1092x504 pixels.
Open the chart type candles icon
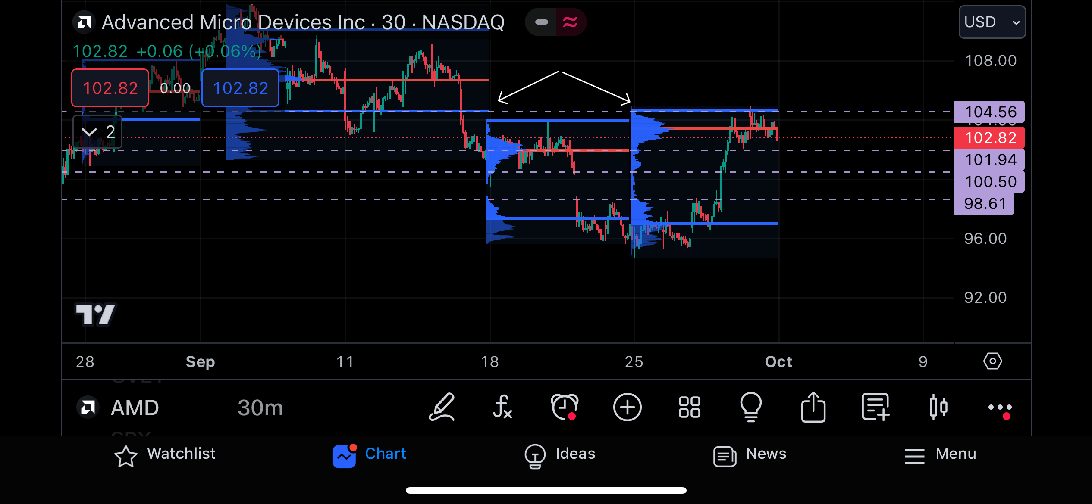[938, 407]
